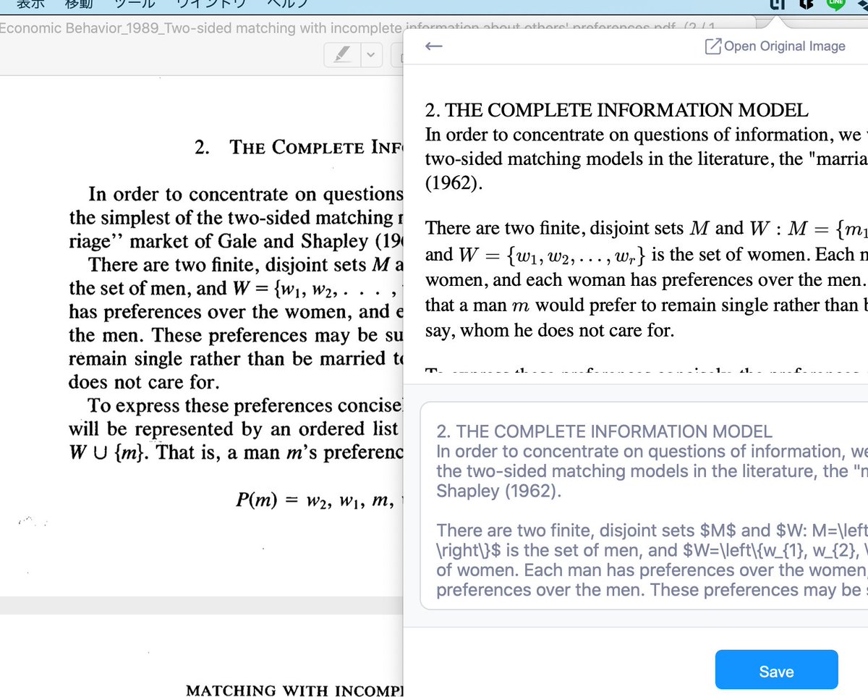868x697 pixels.
Task: Click PDF line 'In order to concentrate on questions'
Action: point(244,194)
